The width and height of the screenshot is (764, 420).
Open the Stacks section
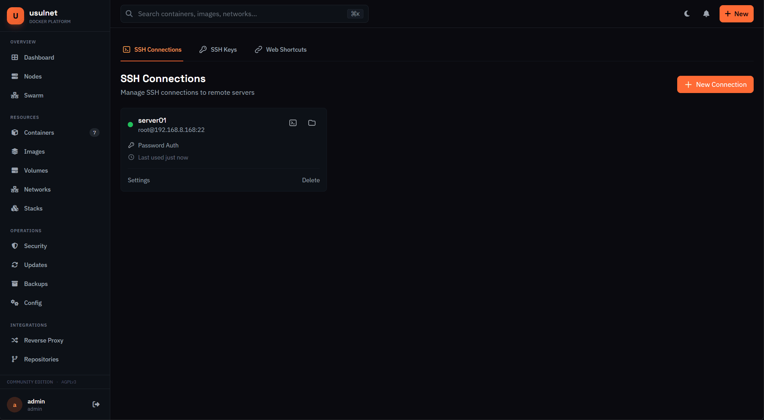click(33, 208)
